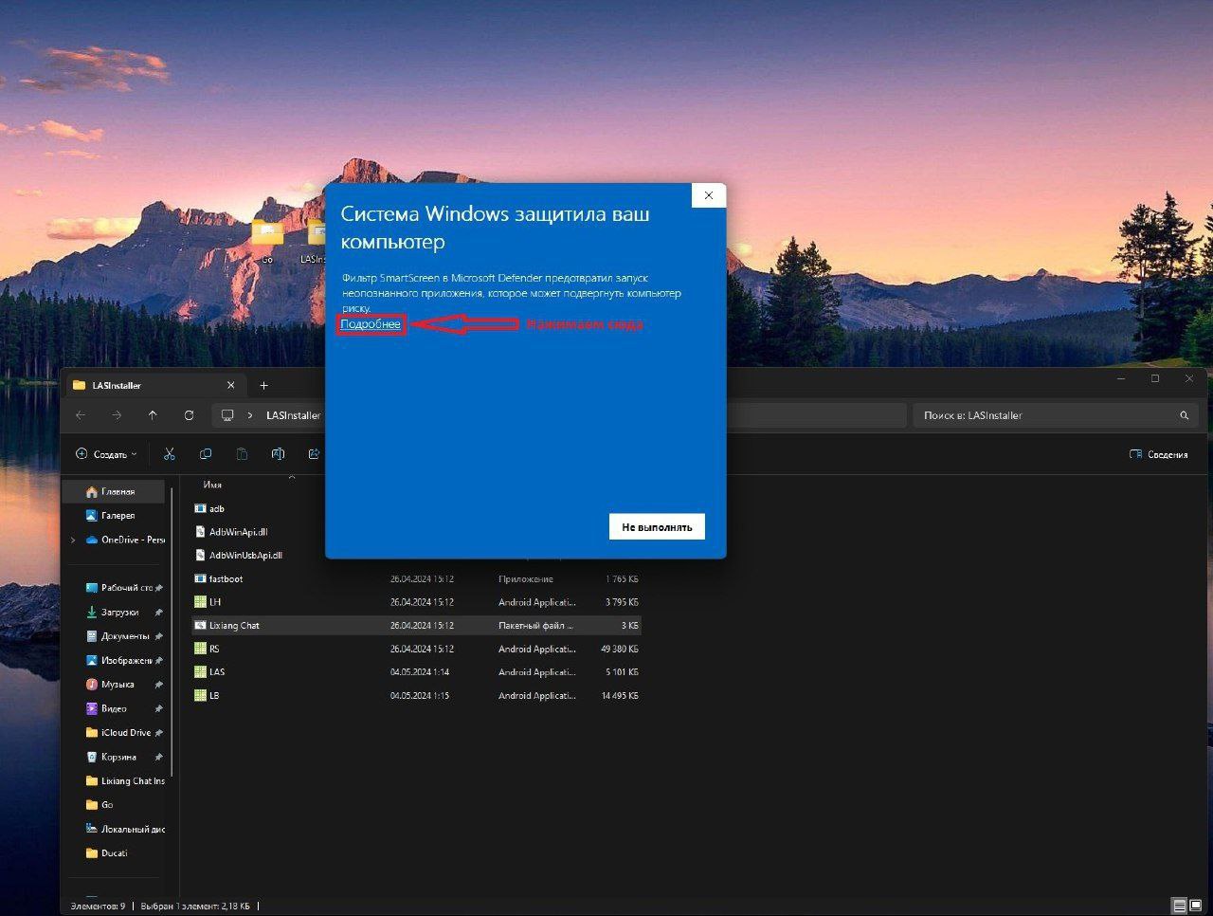Maximize the Explorer window
The image size is (1213, 916).
[x=1155, y=378]
